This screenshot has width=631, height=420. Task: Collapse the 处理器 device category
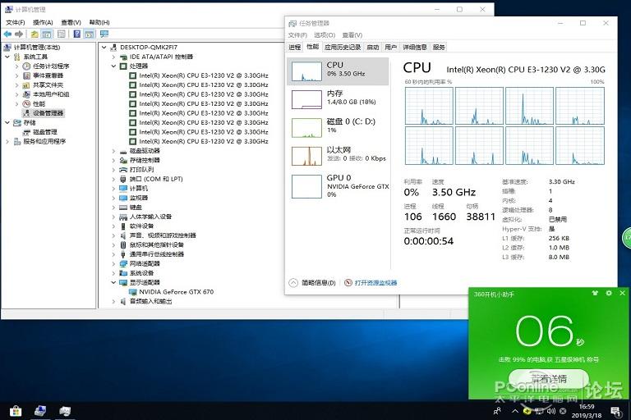pyautogui.click(x=113, y=66)
